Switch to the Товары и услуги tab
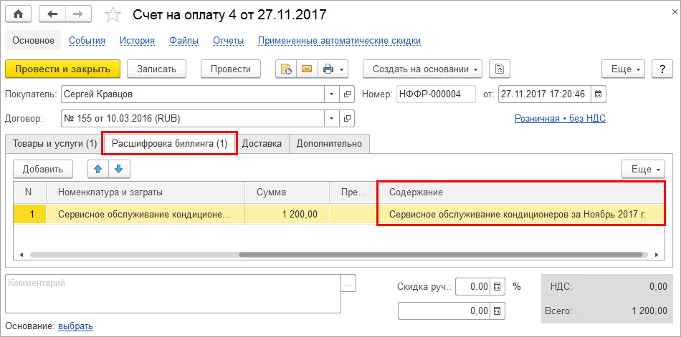 54,144
